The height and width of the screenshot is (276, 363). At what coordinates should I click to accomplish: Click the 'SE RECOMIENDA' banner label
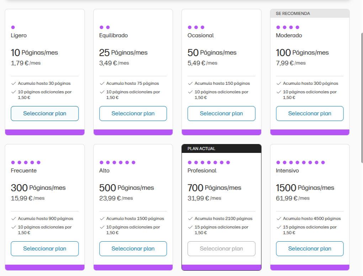tap(293, 13)
